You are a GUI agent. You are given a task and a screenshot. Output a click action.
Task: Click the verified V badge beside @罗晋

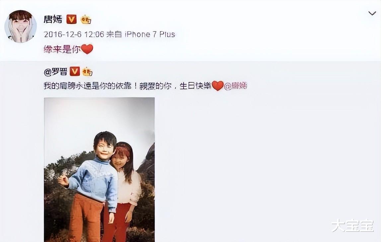pyautogui.click(x=75, y=72)
